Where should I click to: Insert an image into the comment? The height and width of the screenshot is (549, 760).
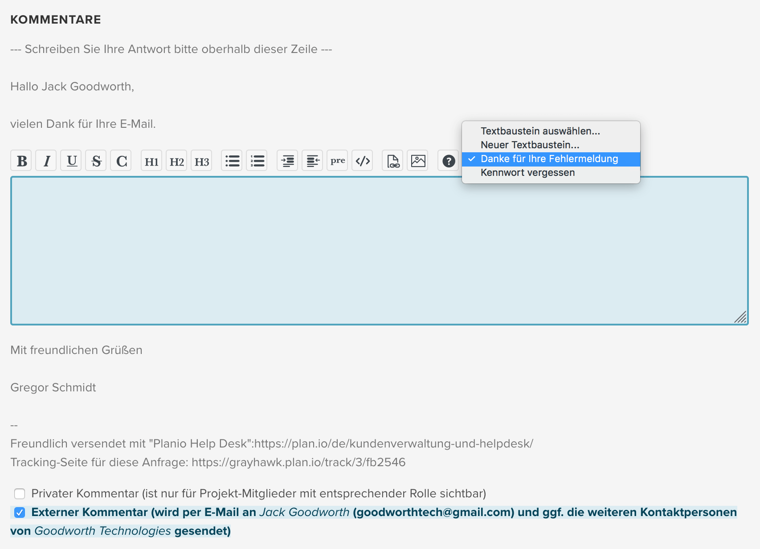(x=418, y=161)
